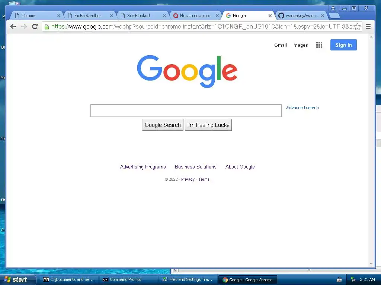Screen dimensions: 381x285
Task: Click the I'm Feeling Lucky button
Action: (x=208, y=125)
